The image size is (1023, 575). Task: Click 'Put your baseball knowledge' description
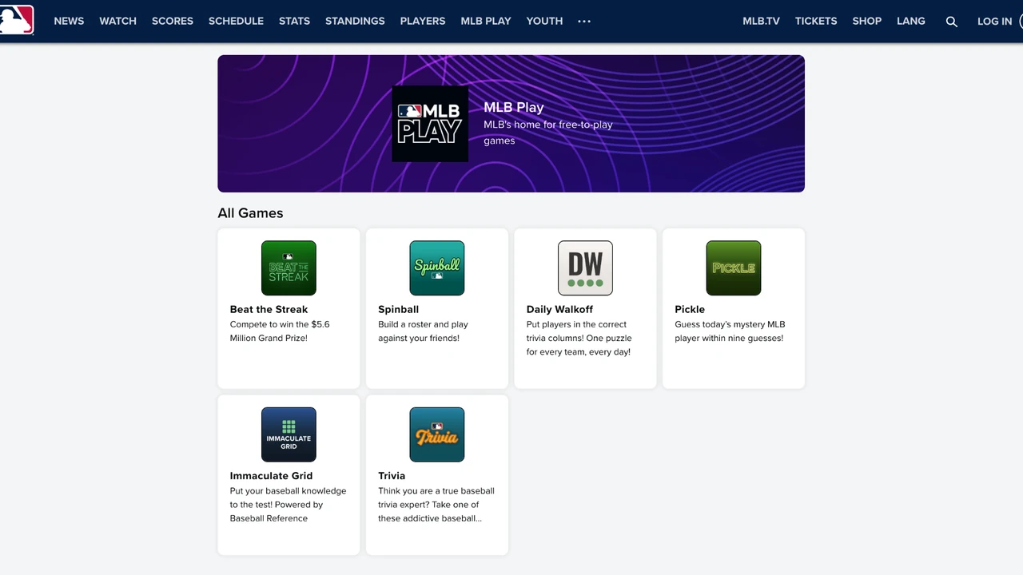[288, 504]
